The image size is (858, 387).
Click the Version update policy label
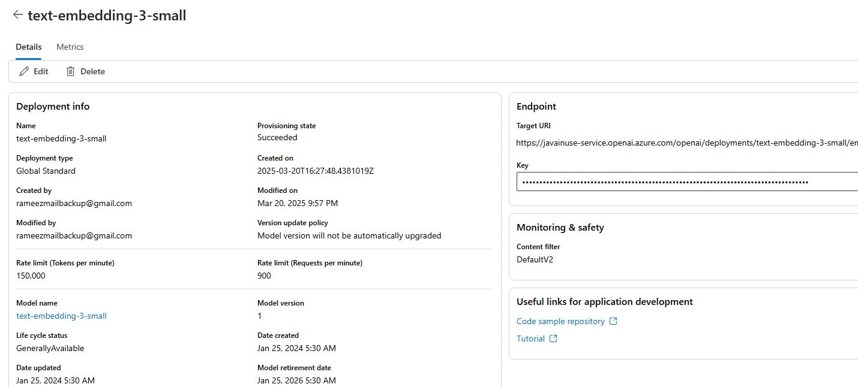(x=293, y=222)
